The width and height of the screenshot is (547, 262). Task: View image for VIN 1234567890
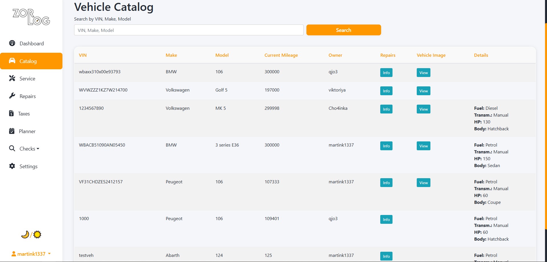pyautogui.click(x=423, y=109)
